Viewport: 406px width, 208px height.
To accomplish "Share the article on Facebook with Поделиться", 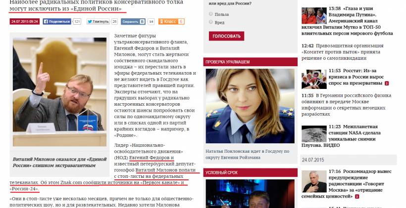I will (57, 21).
